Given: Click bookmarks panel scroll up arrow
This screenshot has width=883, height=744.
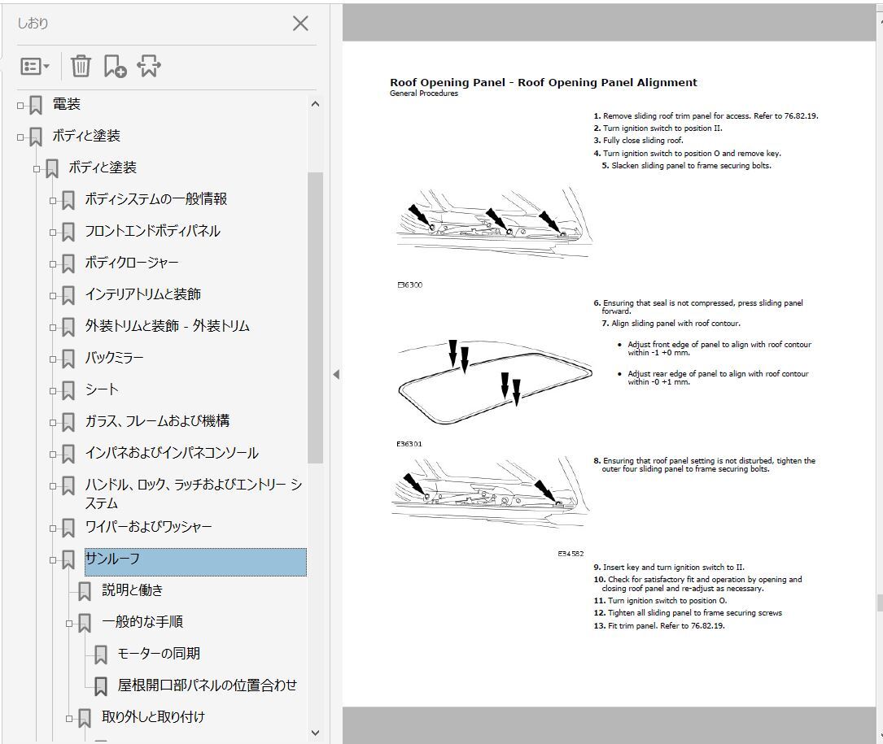Looking at the screenshot, I should coord(316,104).
